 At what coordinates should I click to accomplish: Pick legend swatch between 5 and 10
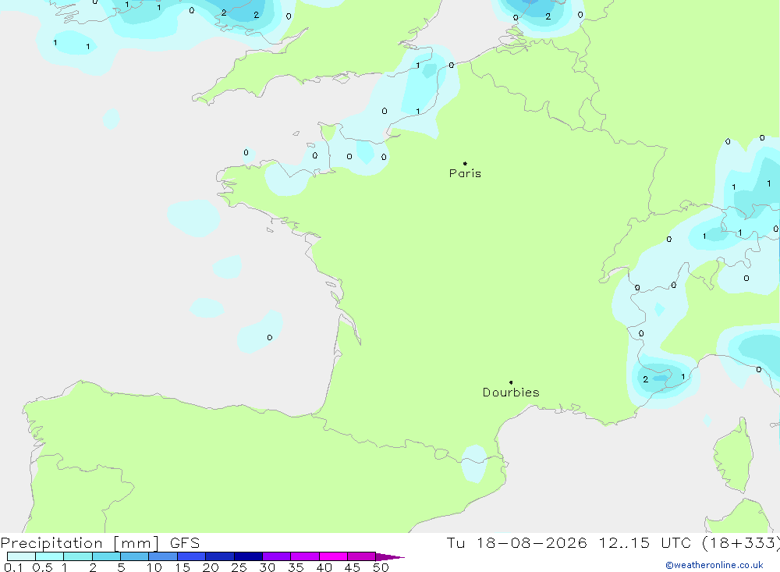click(x=135, y=556)
